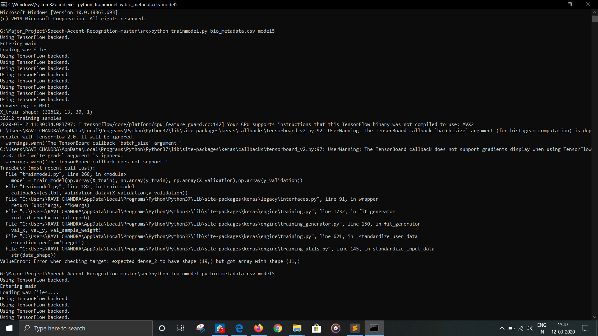Click the 'Converting to MFCC....' line
The width and height of the screenshot is (598, 336).
pyautogui.click(x=31, y=106)
